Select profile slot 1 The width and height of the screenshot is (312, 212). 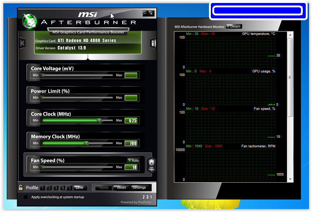tap(43, 188)
